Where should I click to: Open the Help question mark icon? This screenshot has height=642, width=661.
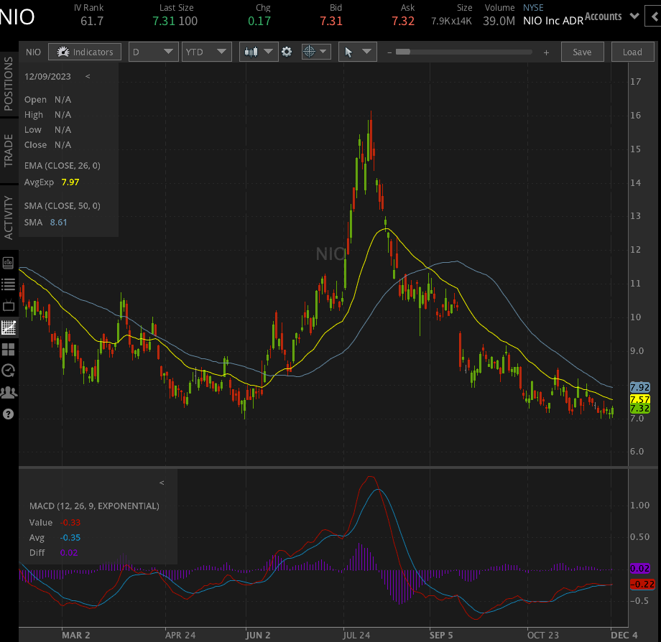coord(9,414)
